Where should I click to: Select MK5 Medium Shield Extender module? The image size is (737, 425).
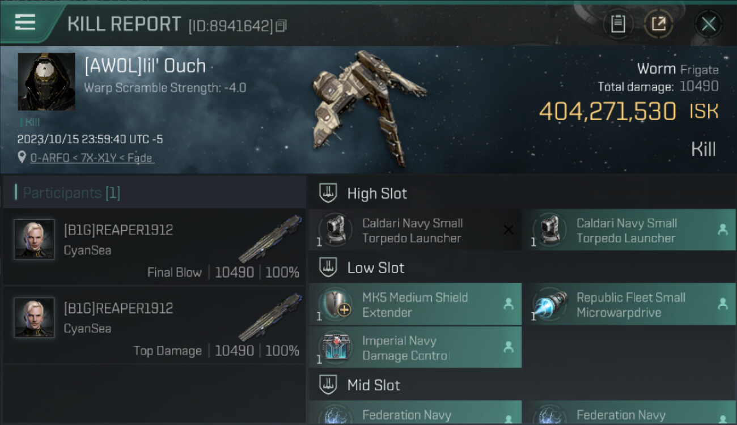point(415,304)
